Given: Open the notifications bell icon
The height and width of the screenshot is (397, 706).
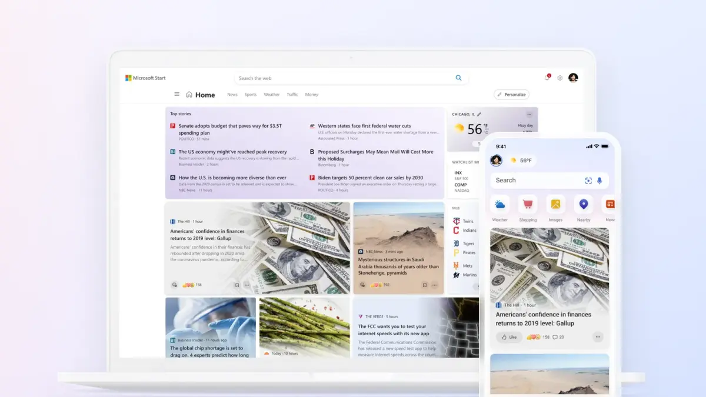Looking at the screenshot, I should click(x=547, y=78).
